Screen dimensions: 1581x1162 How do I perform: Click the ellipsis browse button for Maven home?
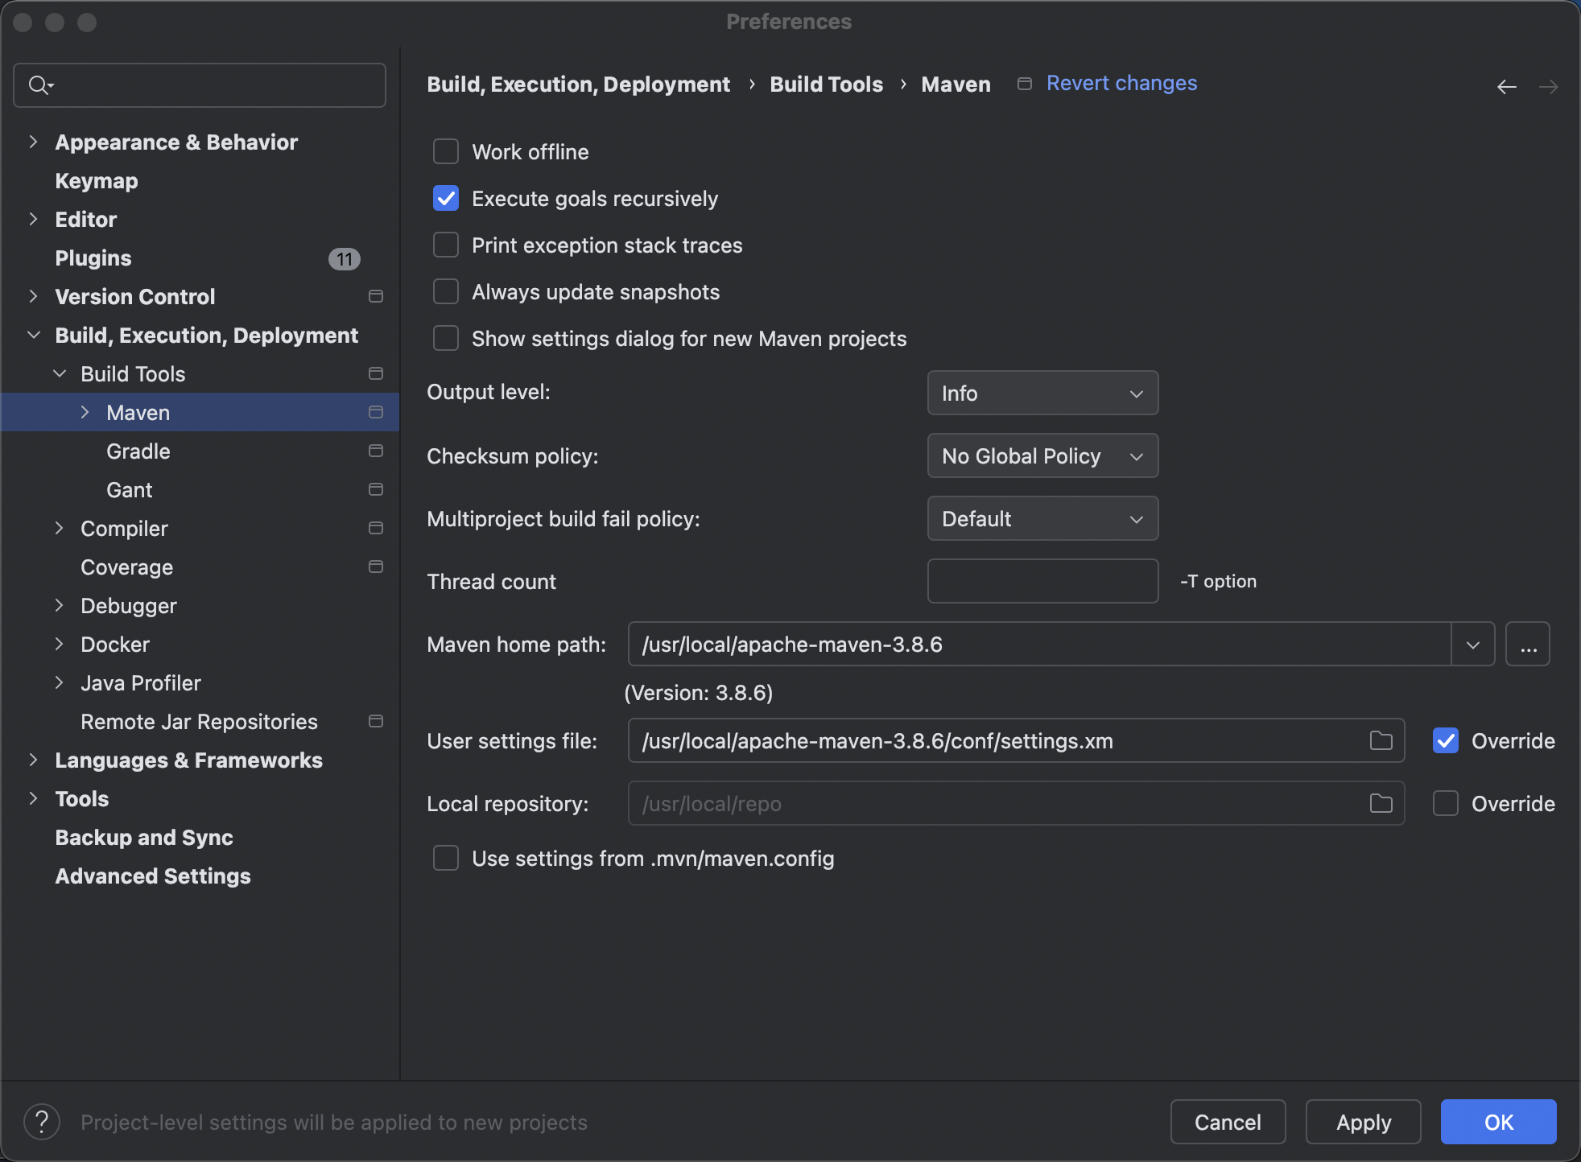point(1528,645)
